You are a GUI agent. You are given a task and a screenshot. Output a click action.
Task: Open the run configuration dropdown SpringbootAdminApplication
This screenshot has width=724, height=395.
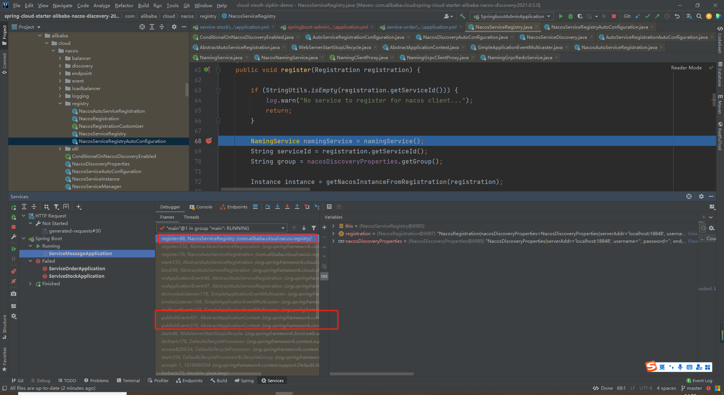pos(512,16)
